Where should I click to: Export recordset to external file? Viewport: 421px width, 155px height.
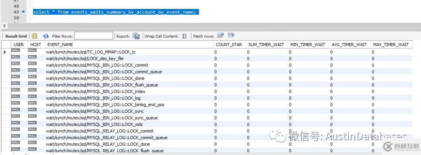[136, 36]
